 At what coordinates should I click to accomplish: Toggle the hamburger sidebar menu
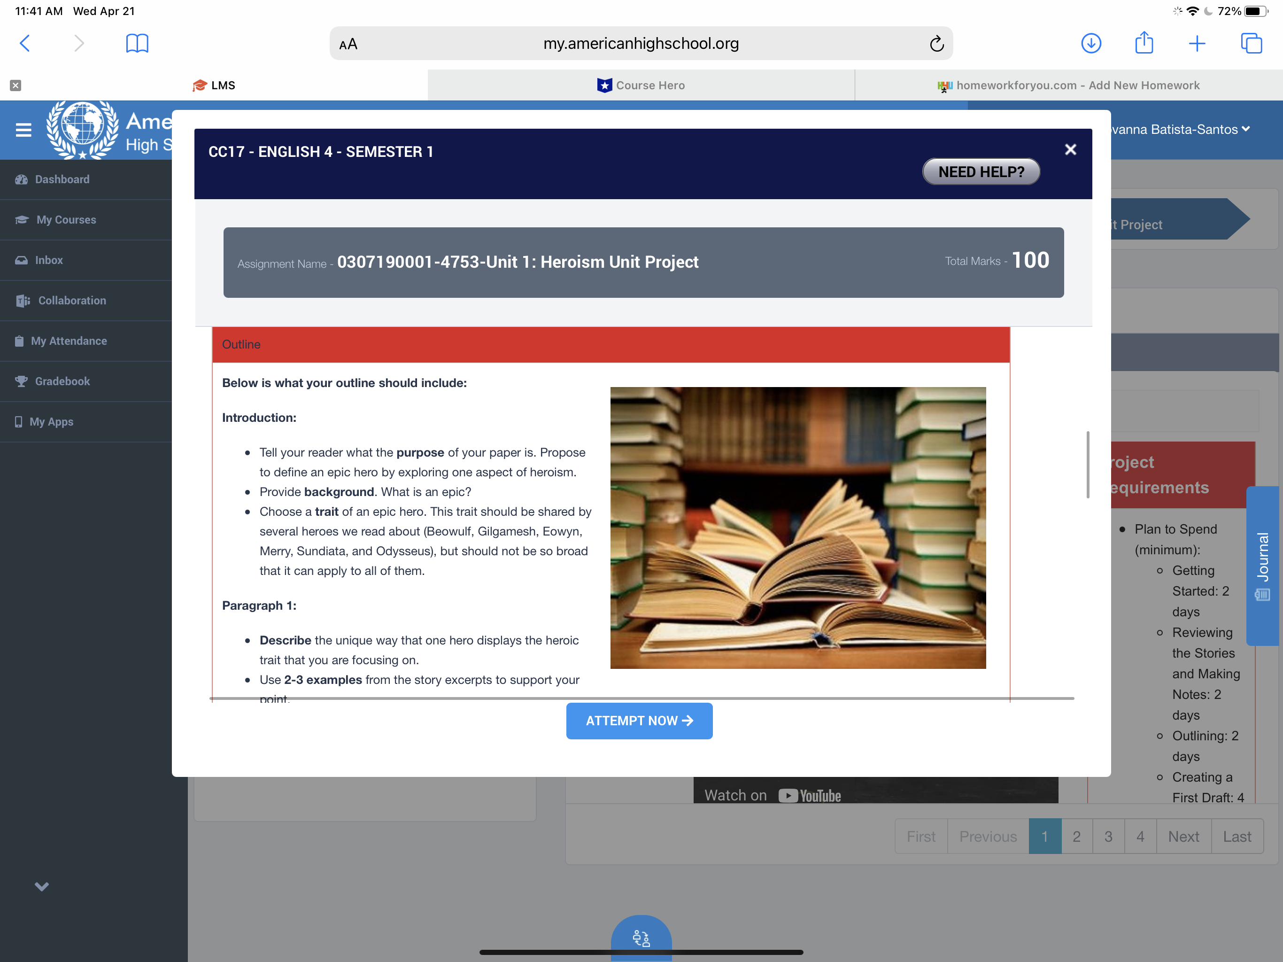click(23, 130)
